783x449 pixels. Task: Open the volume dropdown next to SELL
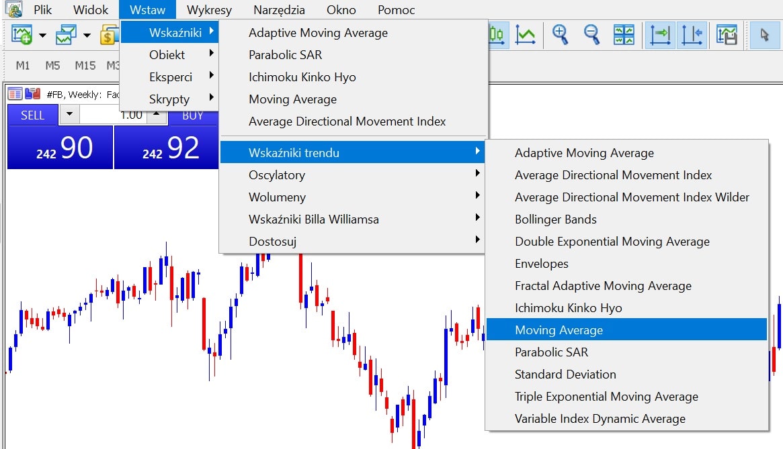[69, 115]
